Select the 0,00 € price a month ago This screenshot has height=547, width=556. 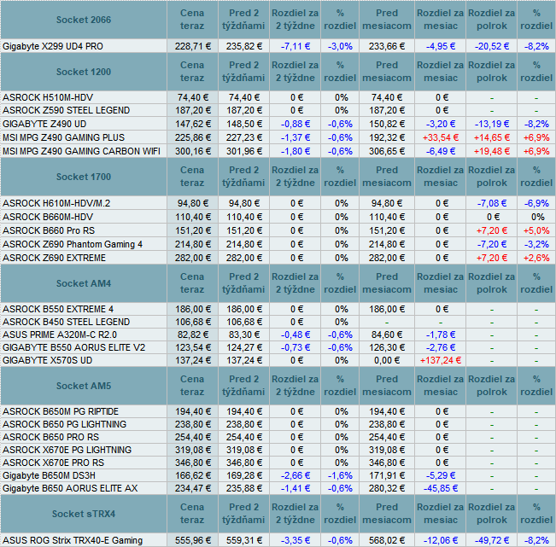click(387, 361)
